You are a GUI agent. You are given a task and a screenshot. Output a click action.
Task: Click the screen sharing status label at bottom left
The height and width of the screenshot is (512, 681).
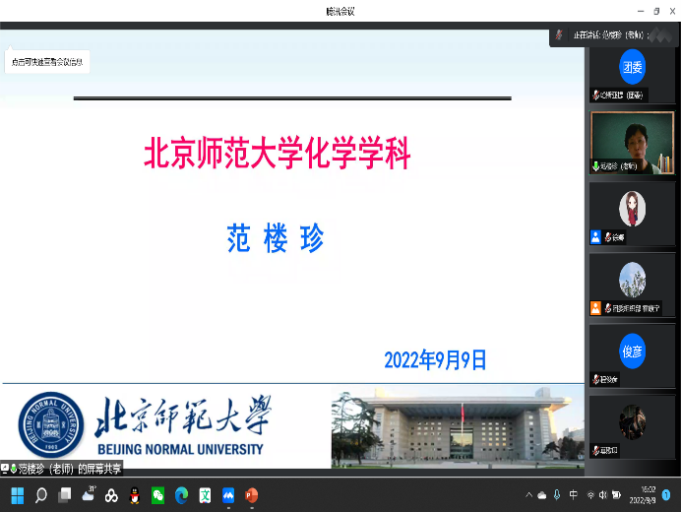(x=63, y=469)
